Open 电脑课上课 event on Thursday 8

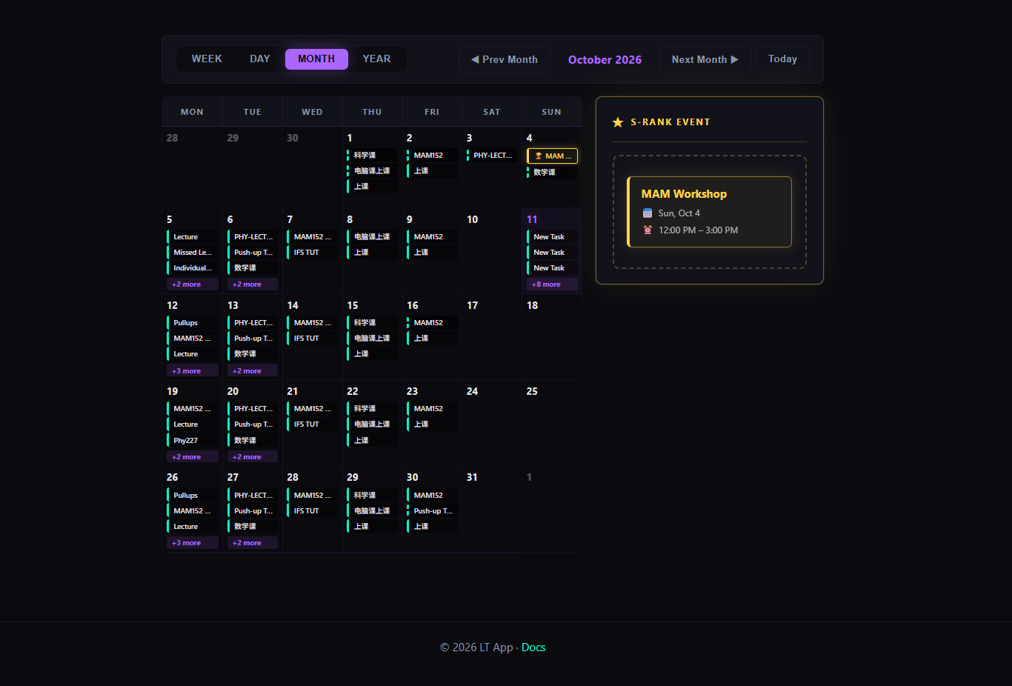pyautogui.click(x=372, y=237)
